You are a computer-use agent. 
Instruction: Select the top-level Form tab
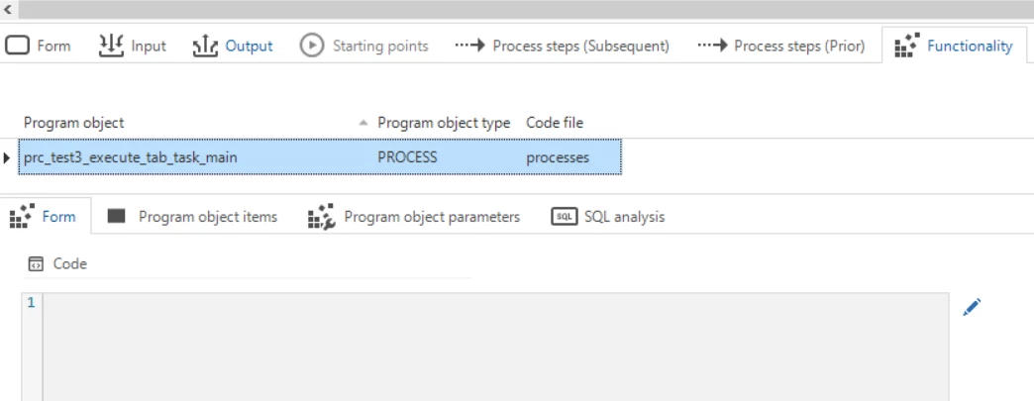(41, 46)
